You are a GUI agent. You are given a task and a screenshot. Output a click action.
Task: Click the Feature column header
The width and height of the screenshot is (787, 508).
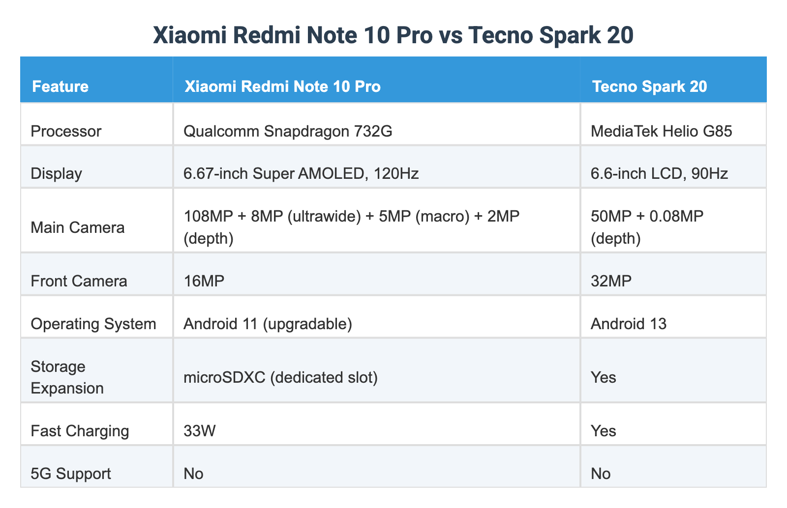[x=96, y=80]
